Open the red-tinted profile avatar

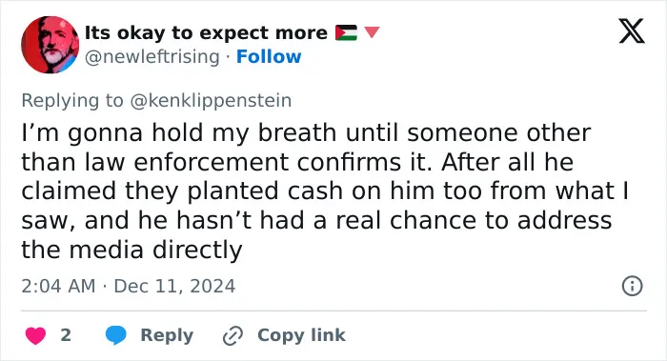click(x=51, y=45)
